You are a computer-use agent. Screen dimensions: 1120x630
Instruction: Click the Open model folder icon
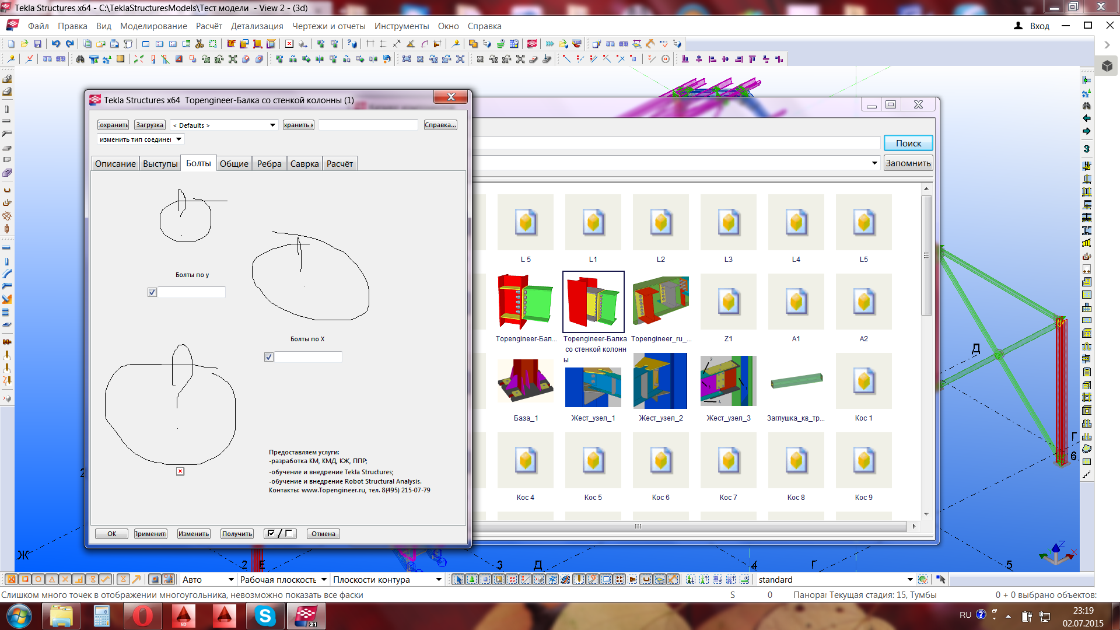pyautogui.click(x=24, y=44)
